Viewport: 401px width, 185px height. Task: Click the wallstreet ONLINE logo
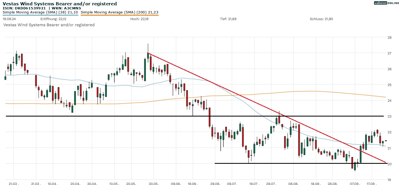tap(386, 3)
